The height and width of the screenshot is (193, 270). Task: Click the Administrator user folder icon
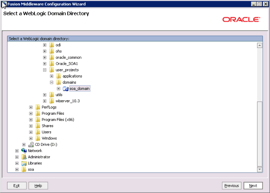[x=24, y=157]
